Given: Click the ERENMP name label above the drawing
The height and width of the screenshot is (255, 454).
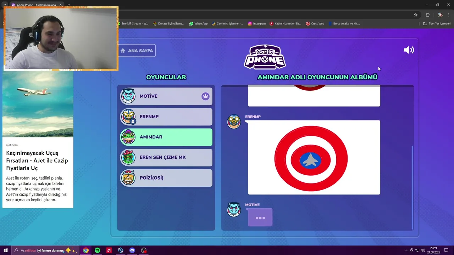Looking at the screenshot, I should click(253, 117).
